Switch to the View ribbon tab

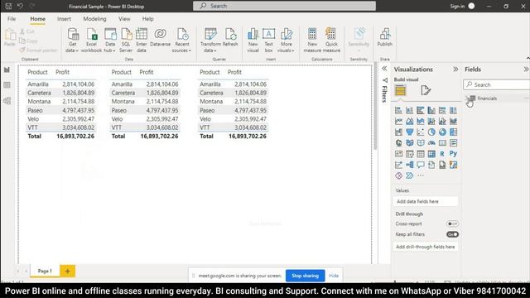pyautogui.click(x=124, y=19)
